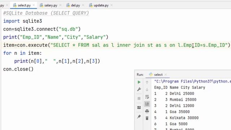Go up the stack trace arrow

[147, 82]
